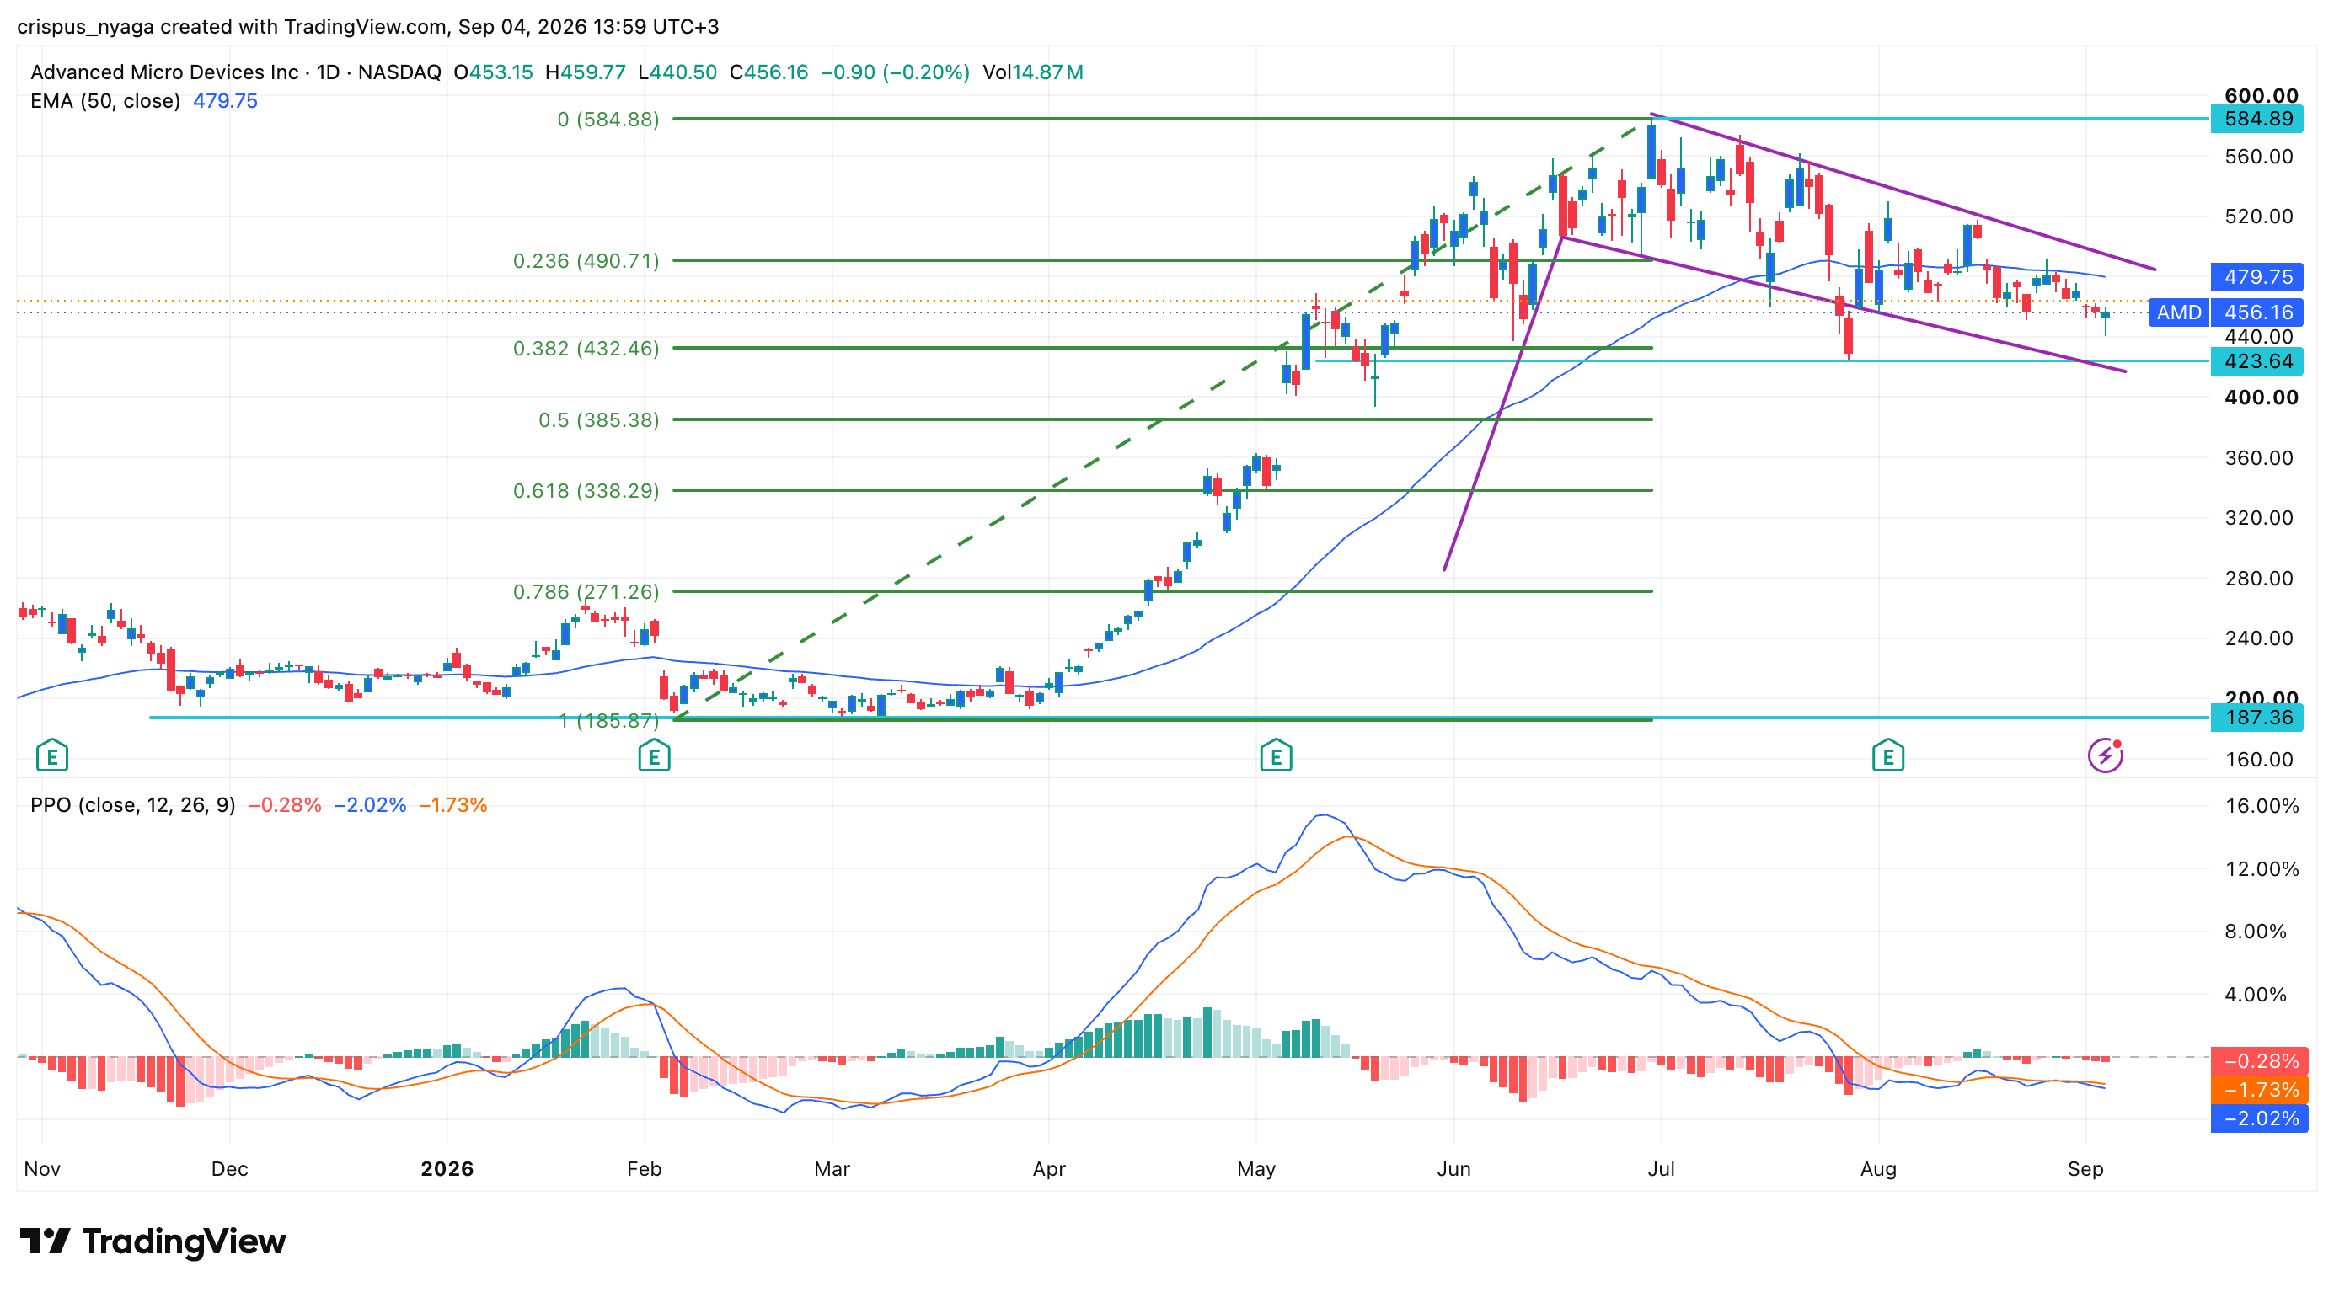The image size is (2334, 1292).
Task: Click the February earnings E marker
Action: pyautogui.click(x=654, y=755)
